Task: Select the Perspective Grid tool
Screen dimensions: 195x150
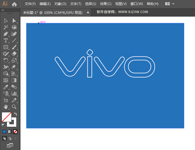Action: tap(14, 74)
